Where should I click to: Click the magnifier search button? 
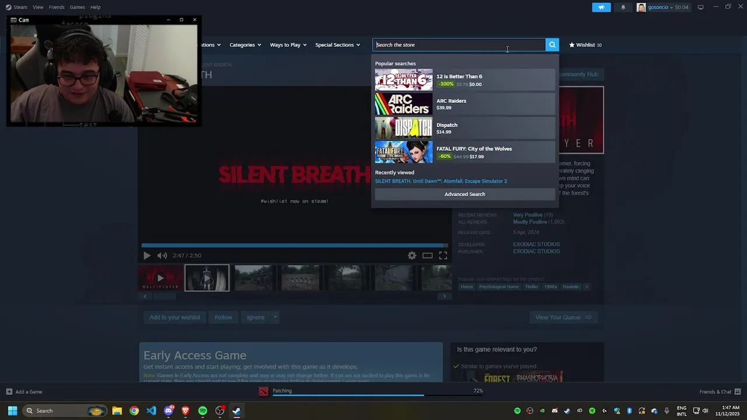click(552, 45)
